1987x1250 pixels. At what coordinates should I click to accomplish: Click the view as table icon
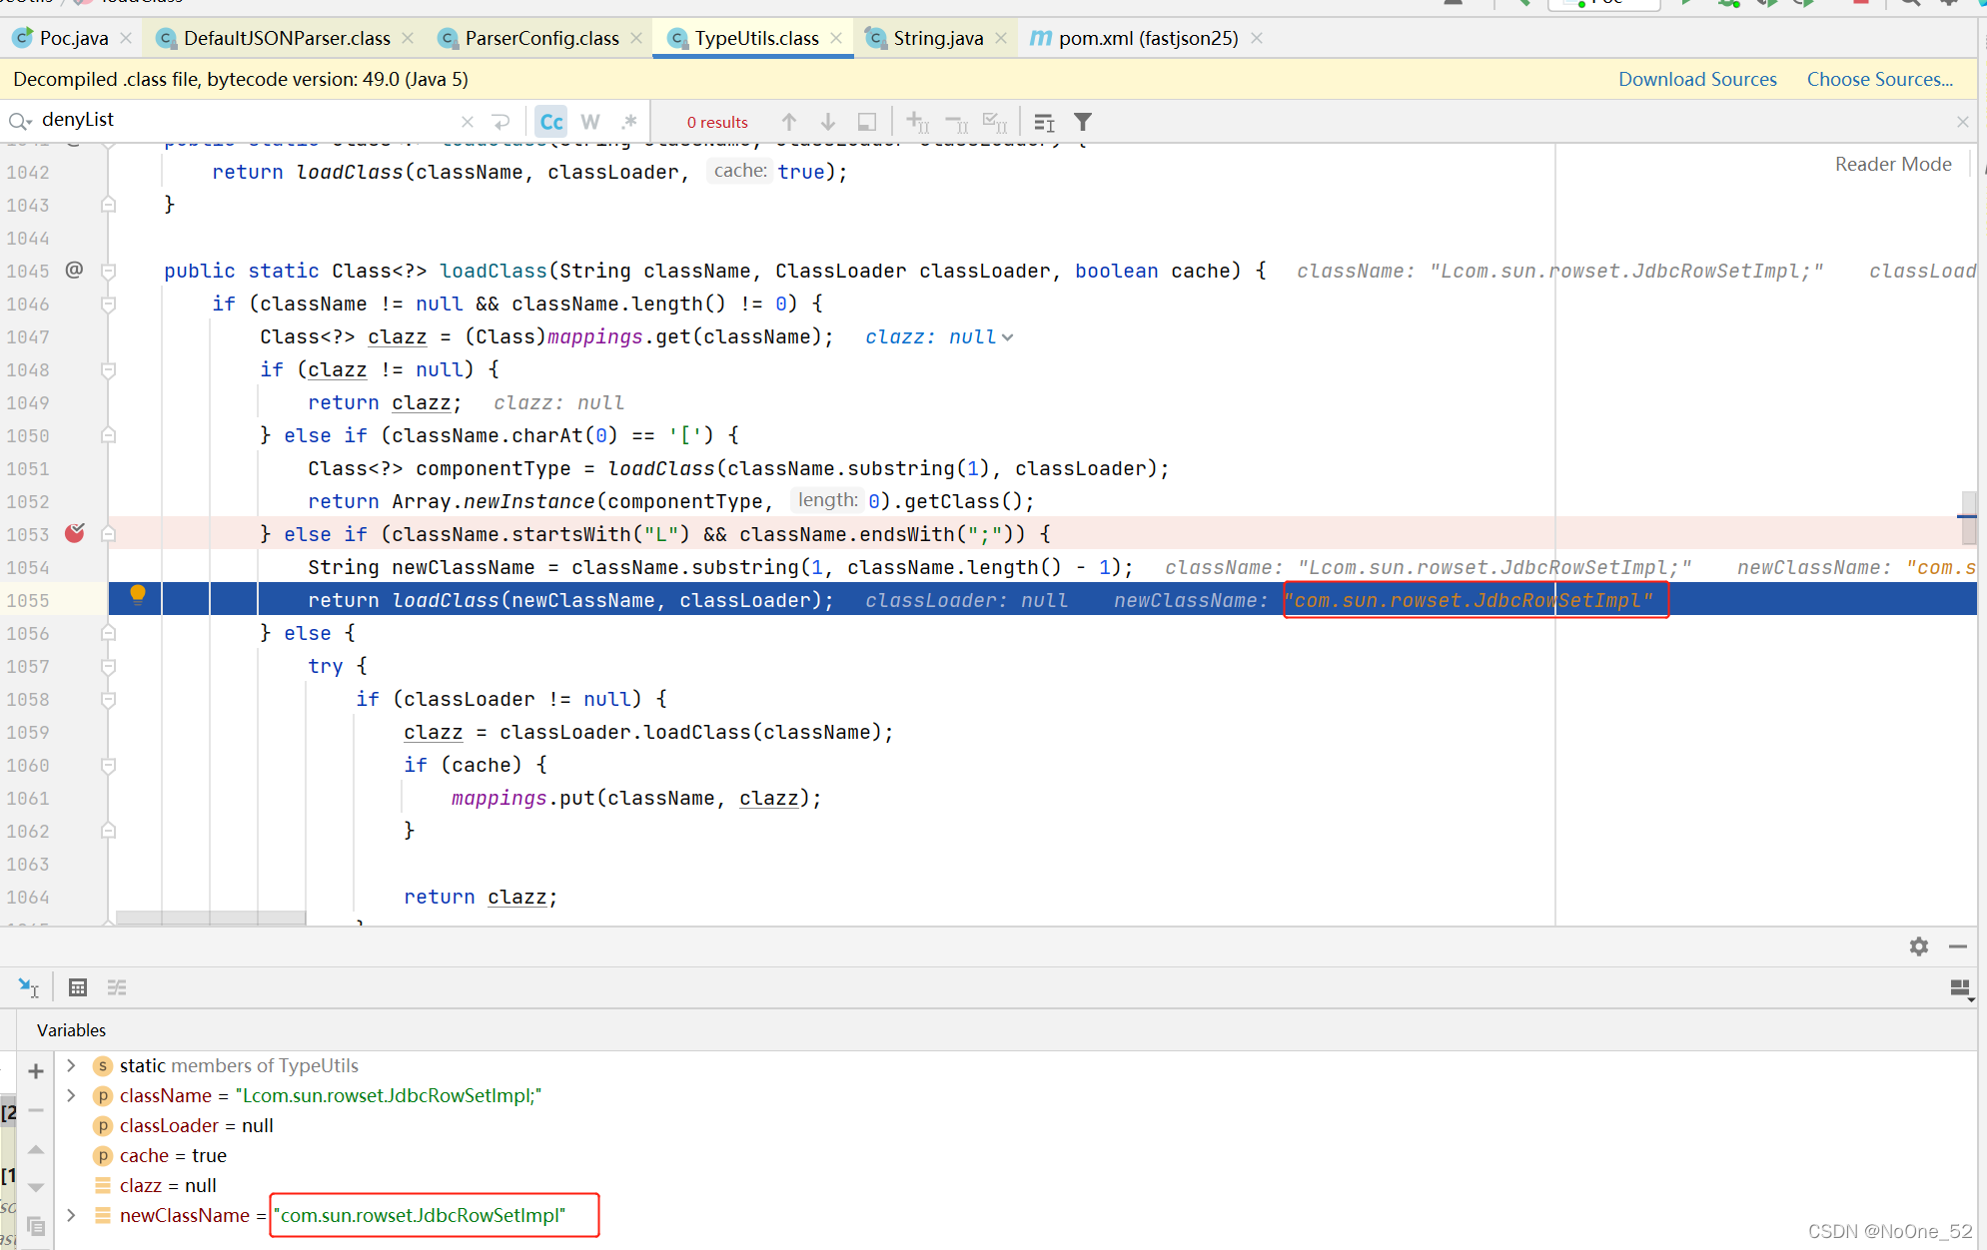pyautogui.click(x=78, y=987)
